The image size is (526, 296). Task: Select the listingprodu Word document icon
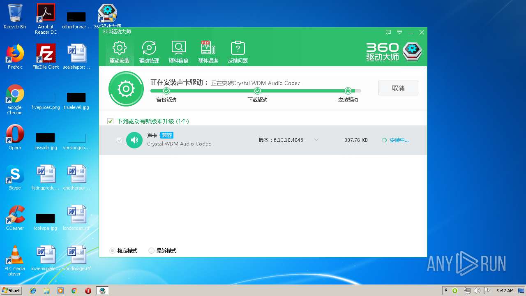[46, 178]
